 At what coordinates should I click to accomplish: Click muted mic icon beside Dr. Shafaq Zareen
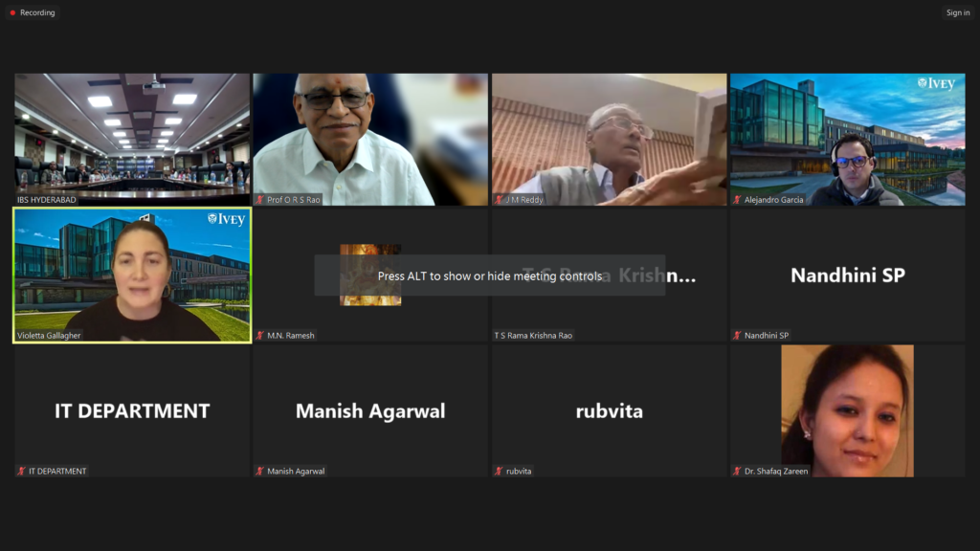(x=738, y=471)
